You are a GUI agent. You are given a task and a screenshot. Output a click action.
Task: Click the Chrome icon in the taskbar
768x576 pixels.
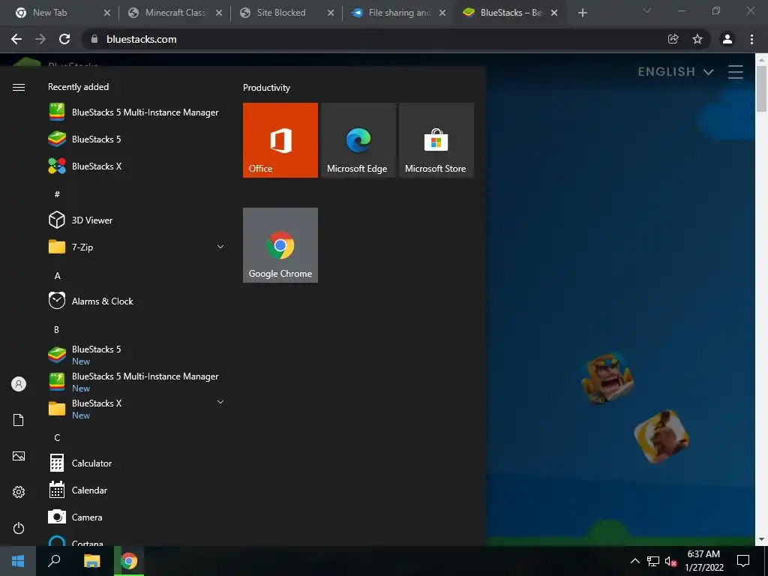click(129, 561)
